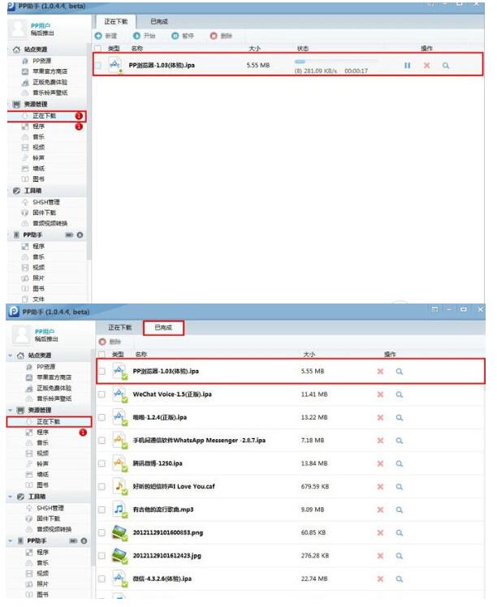Sort by 大小 column header, bottom window

pos(309,354)
